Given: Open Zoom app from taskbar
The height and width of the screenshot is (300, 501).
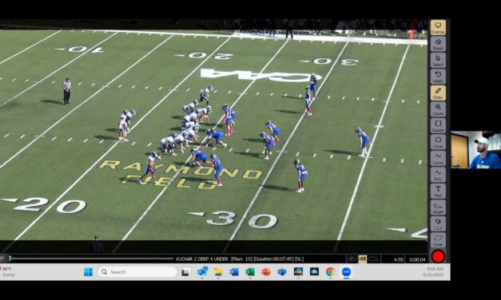Looking at the screenshot, I should tap(346, 272).
